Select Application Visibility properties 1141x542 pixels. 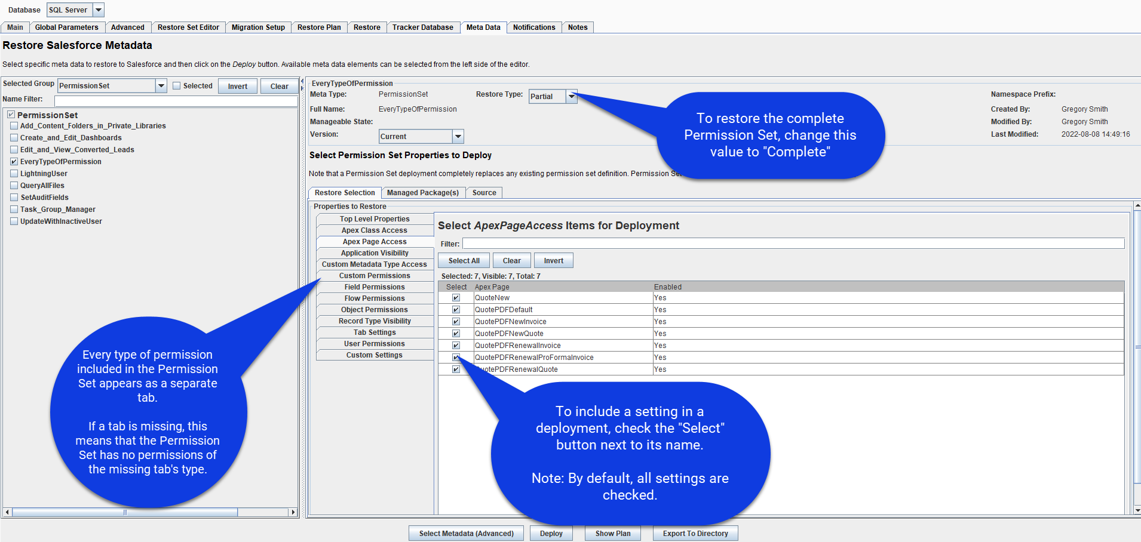click(x=375, y=253)
